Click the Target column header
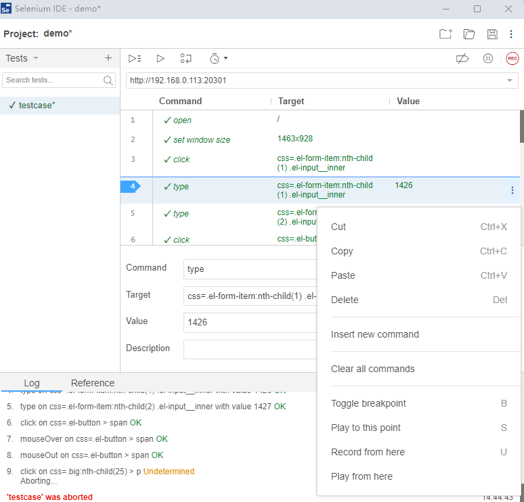 pyautogui.click(x=291, y=101)
